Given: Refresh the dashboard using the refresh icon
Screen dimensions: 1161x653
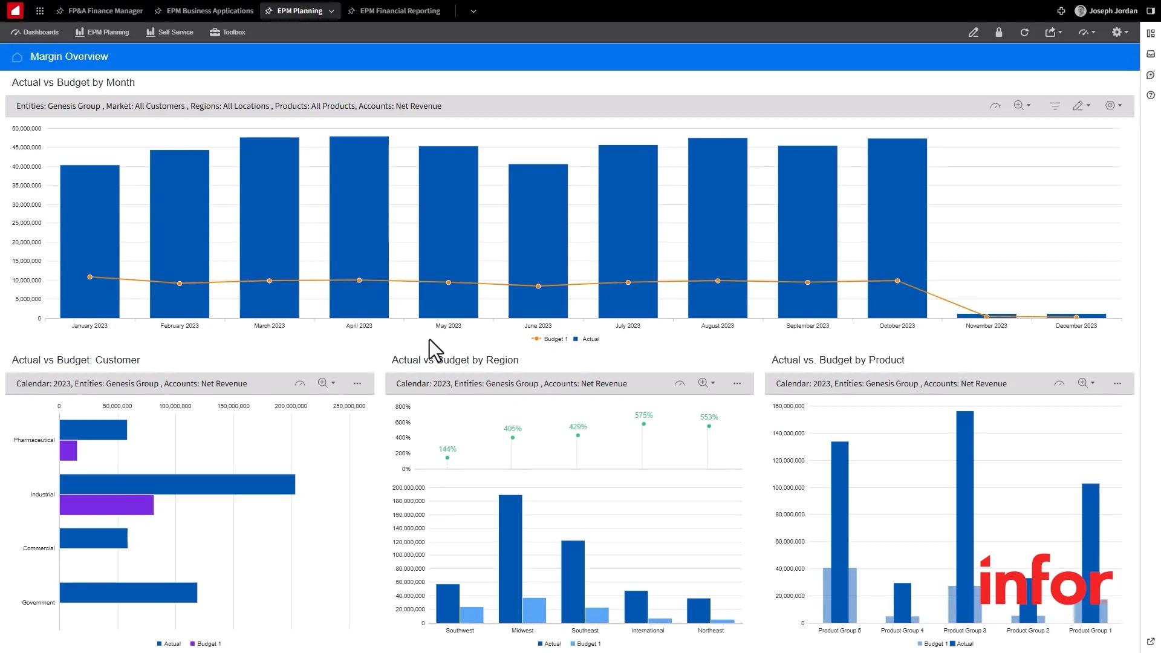Looking at the screenshot, I should point(1024,32).
